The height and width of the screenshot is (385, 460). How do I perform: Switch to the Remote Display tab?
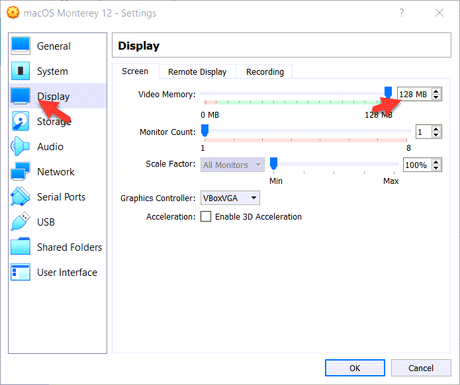197,72
